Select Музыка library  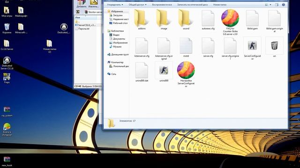click(115, 47)
